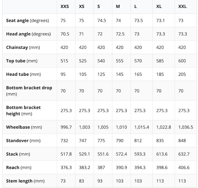
Task: Click the 632.7 stack value
Action: [184, 154]
